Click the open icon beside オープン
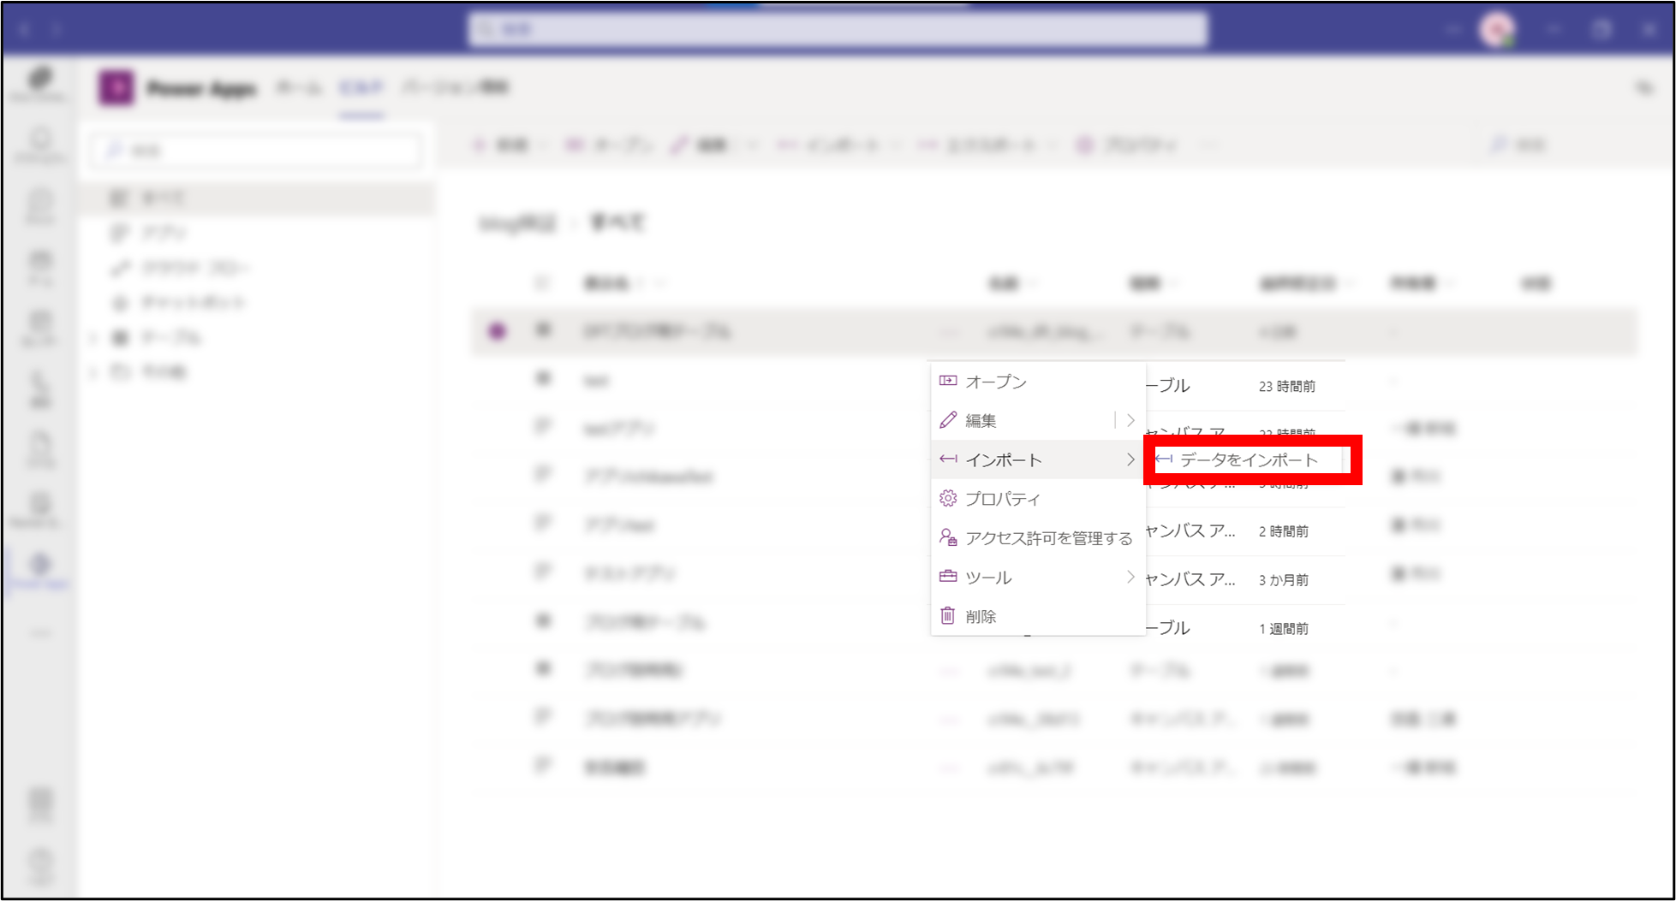The width and height of the screenshot is (1676, 901). 947,381
